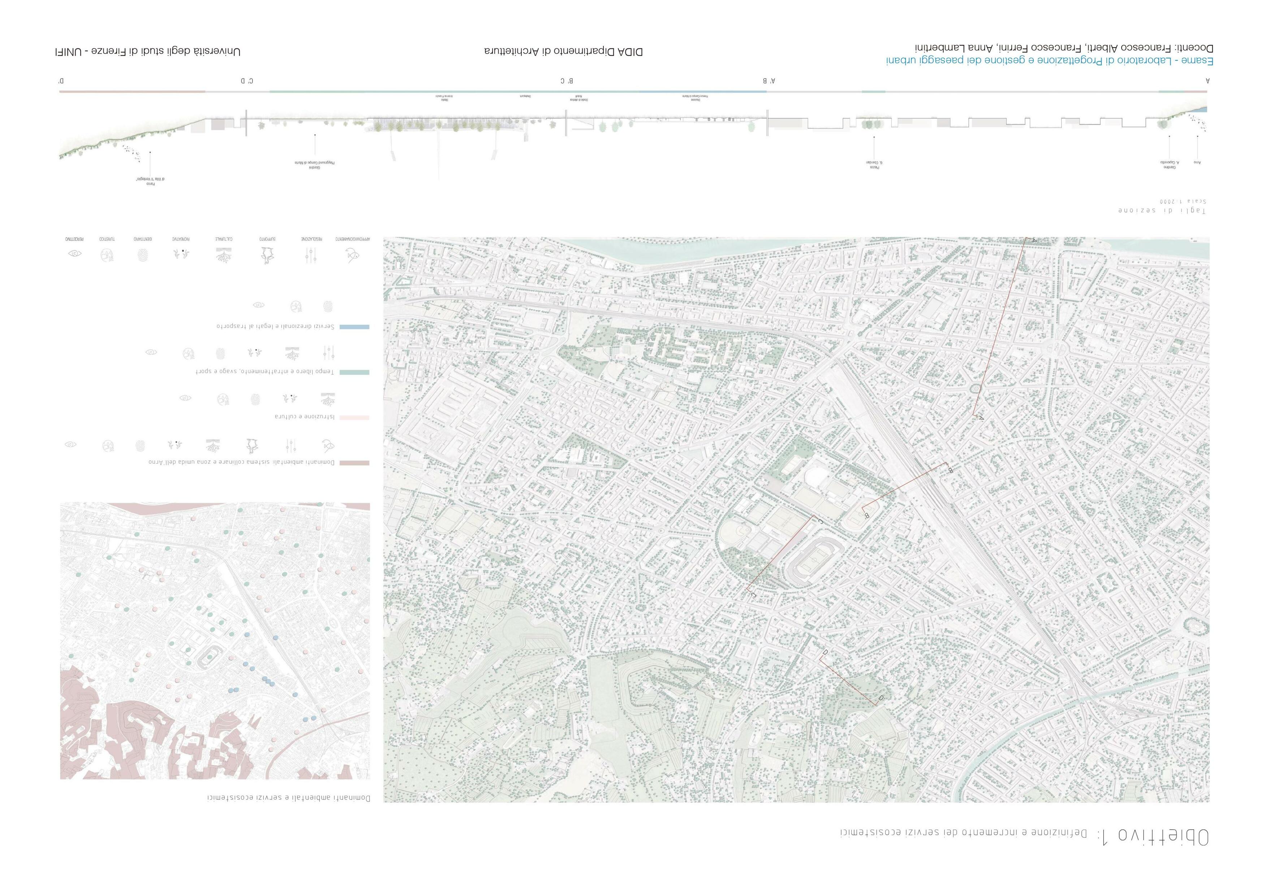Click the pink Istruzione e cultura swatch
This screenshot has height=895, width=1265.
point(354,418)
